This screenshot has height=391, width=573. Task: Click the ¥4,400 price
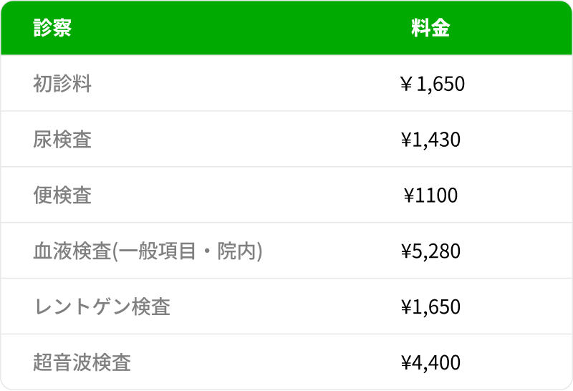coord(430,362)
